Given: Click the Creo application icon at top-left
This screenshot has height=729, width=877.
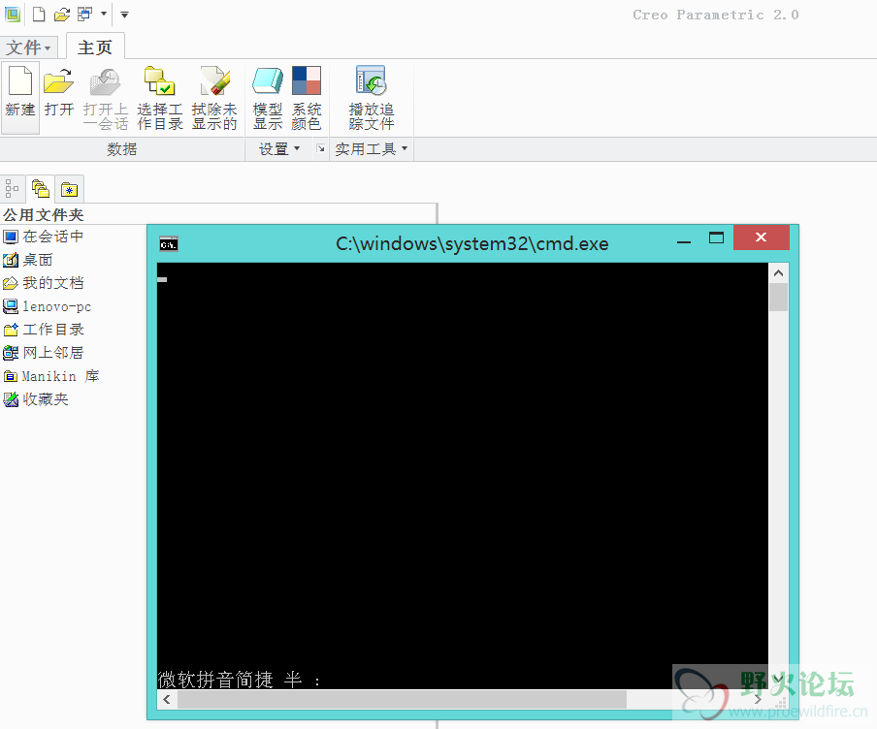Looking at the screenshot, I should [13, 15].
